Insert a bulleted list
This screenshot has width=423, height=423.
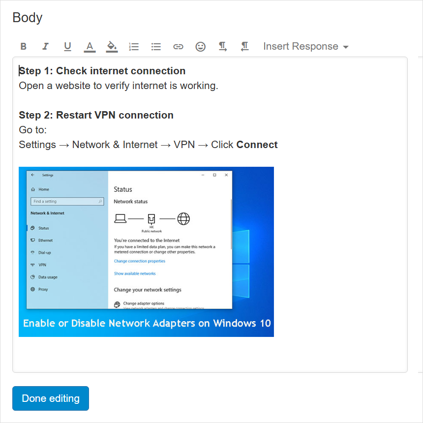pyautogui.click(x=156, y=46)
